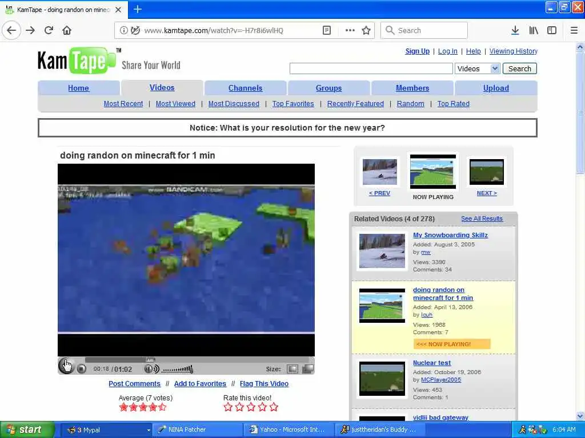Screen dimensions: 585x438
Task: Open Most Recent videos link
Action: (x=123, y=104)
